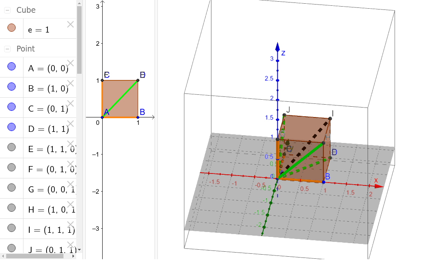
Task: Toggle visibility circle of cube e
Action: point(12,28)
